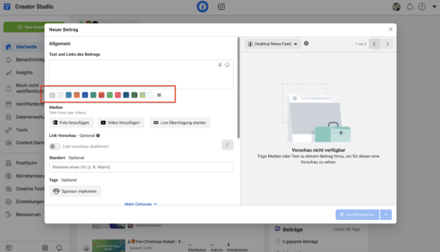
Task: Click 0 geplante Beiträge entry
Action: coord(300,241)
